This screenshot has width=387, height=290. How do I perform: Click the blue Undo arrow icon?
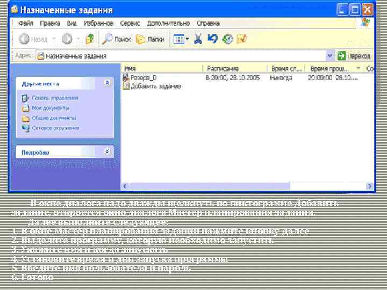click(x=212, y=39)
